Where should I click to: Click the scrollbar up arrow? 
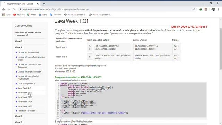(221, 19)
